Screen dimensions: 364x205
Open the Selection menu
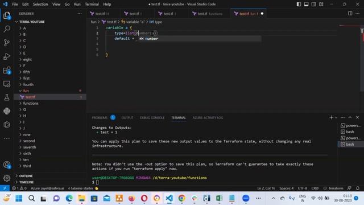point(40,4)
